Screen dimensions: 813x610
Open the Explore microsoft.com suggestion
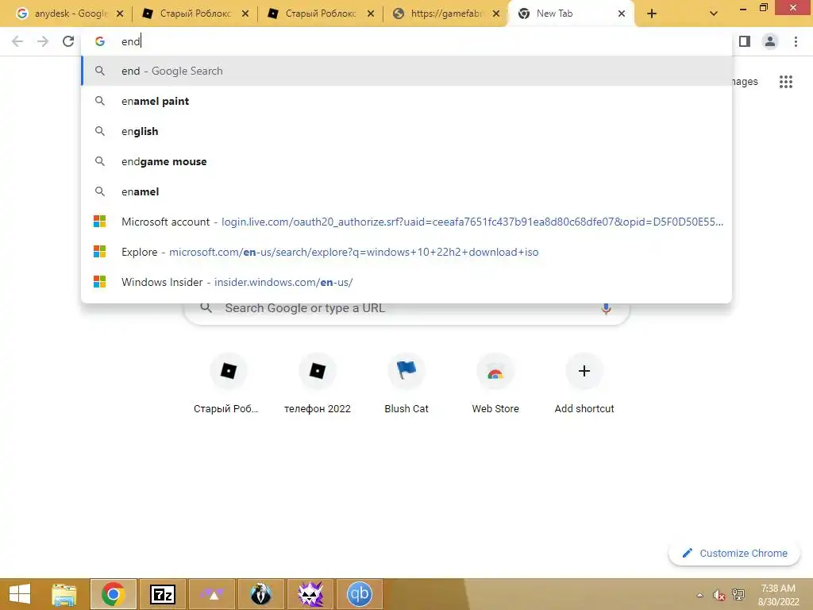coord(406,252)
